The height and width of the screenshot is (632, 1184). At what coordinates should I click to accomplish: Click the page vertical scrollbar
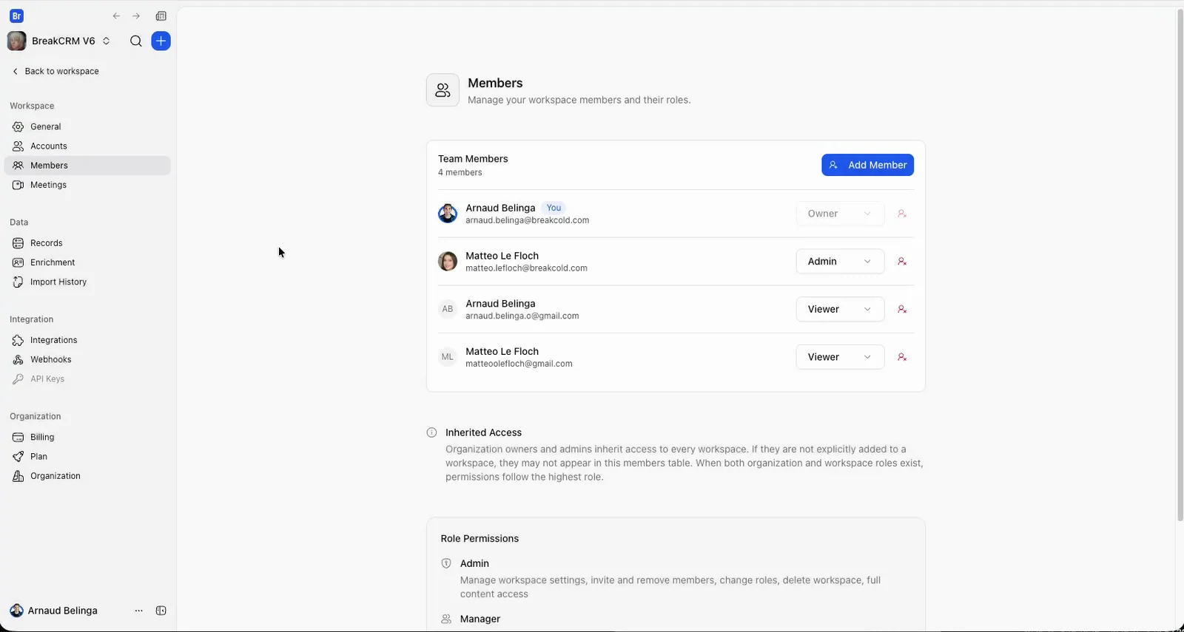[x=1180, y=266]
